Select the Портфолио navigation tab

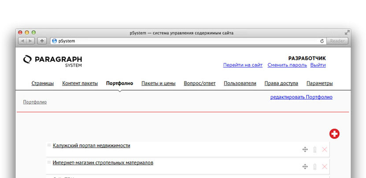click(x=119, y=83)
